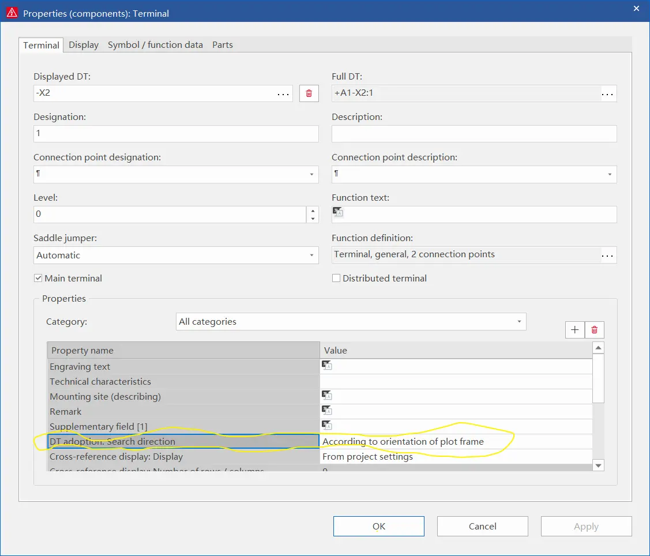Click the Engraving text translation icon
The image size is (650, 556).
(326, 365)
